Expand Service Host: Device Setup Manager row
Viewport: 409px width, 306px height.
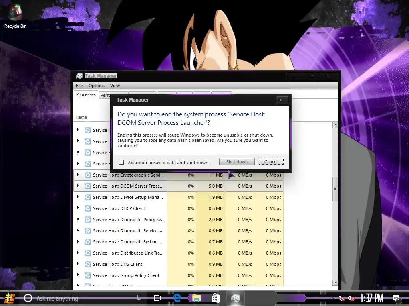click(78, 197)
